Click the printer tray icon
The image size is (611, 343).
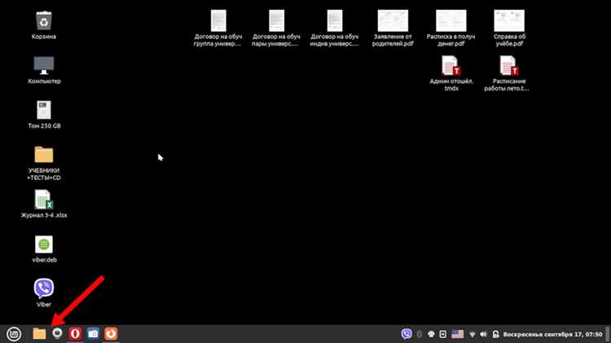pos(431,334)
